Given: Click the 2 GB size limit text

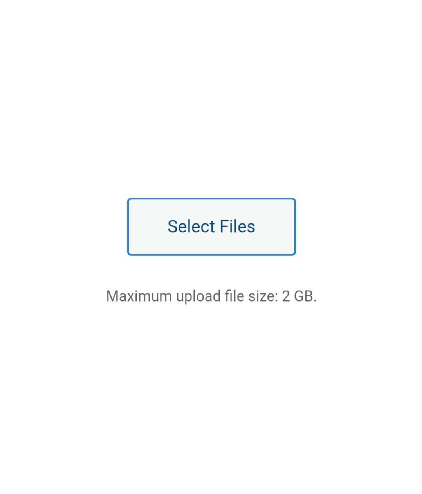Looking at the screenshot, I should point(299,296).
